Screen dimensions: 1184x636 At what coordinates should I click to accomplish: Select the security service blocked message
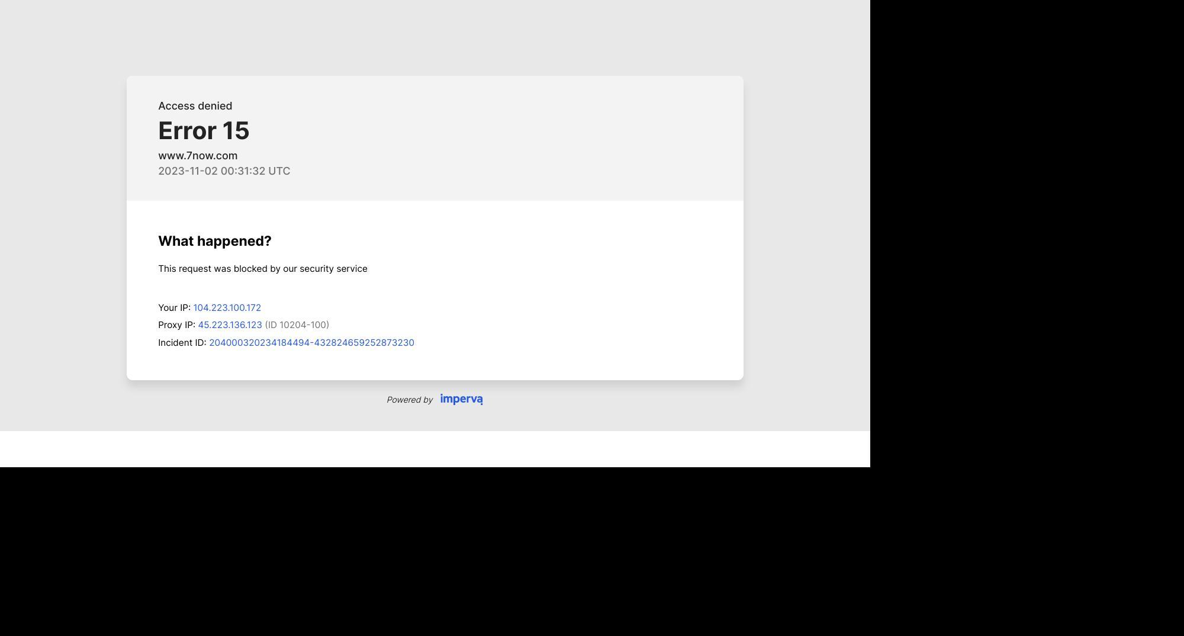263,268
